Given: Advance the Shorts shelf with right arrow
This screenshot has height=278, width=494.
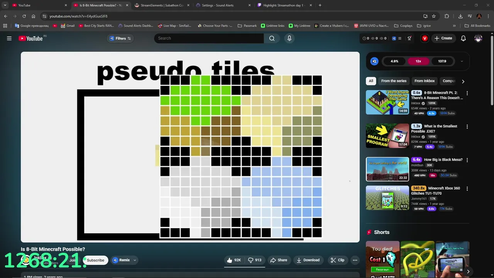Looking at the screenshot, I should [x=468, y=271].
